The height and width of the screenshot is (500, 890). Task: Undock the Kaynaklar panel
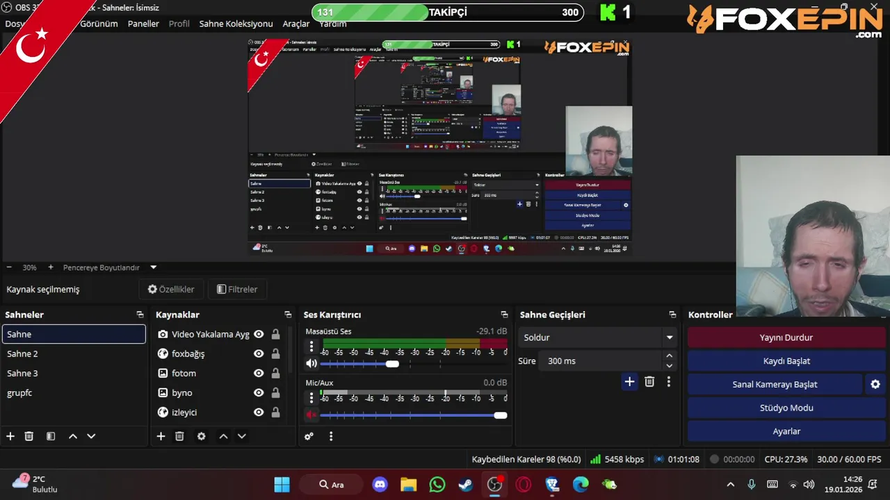click(x=288, y=315)
